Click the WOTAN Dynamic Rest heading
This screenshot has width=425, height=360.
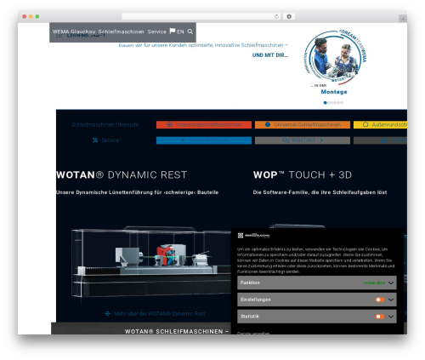point(122,174)
